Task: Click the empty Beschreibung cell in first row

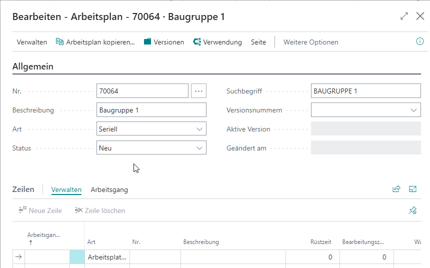Action: [x=233, y=257]
